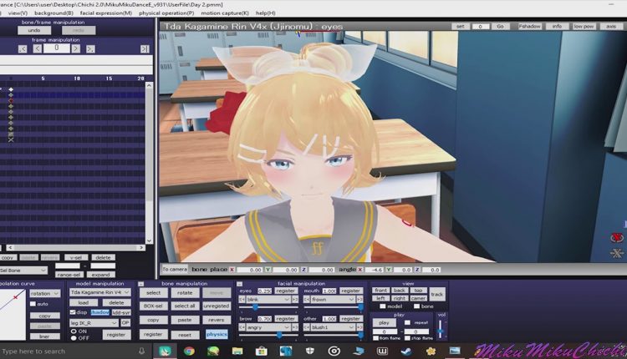This screenshot has width=627, height=359.
Task: Jump to next keyframe with the '>.' button
Action: [90, 48]
